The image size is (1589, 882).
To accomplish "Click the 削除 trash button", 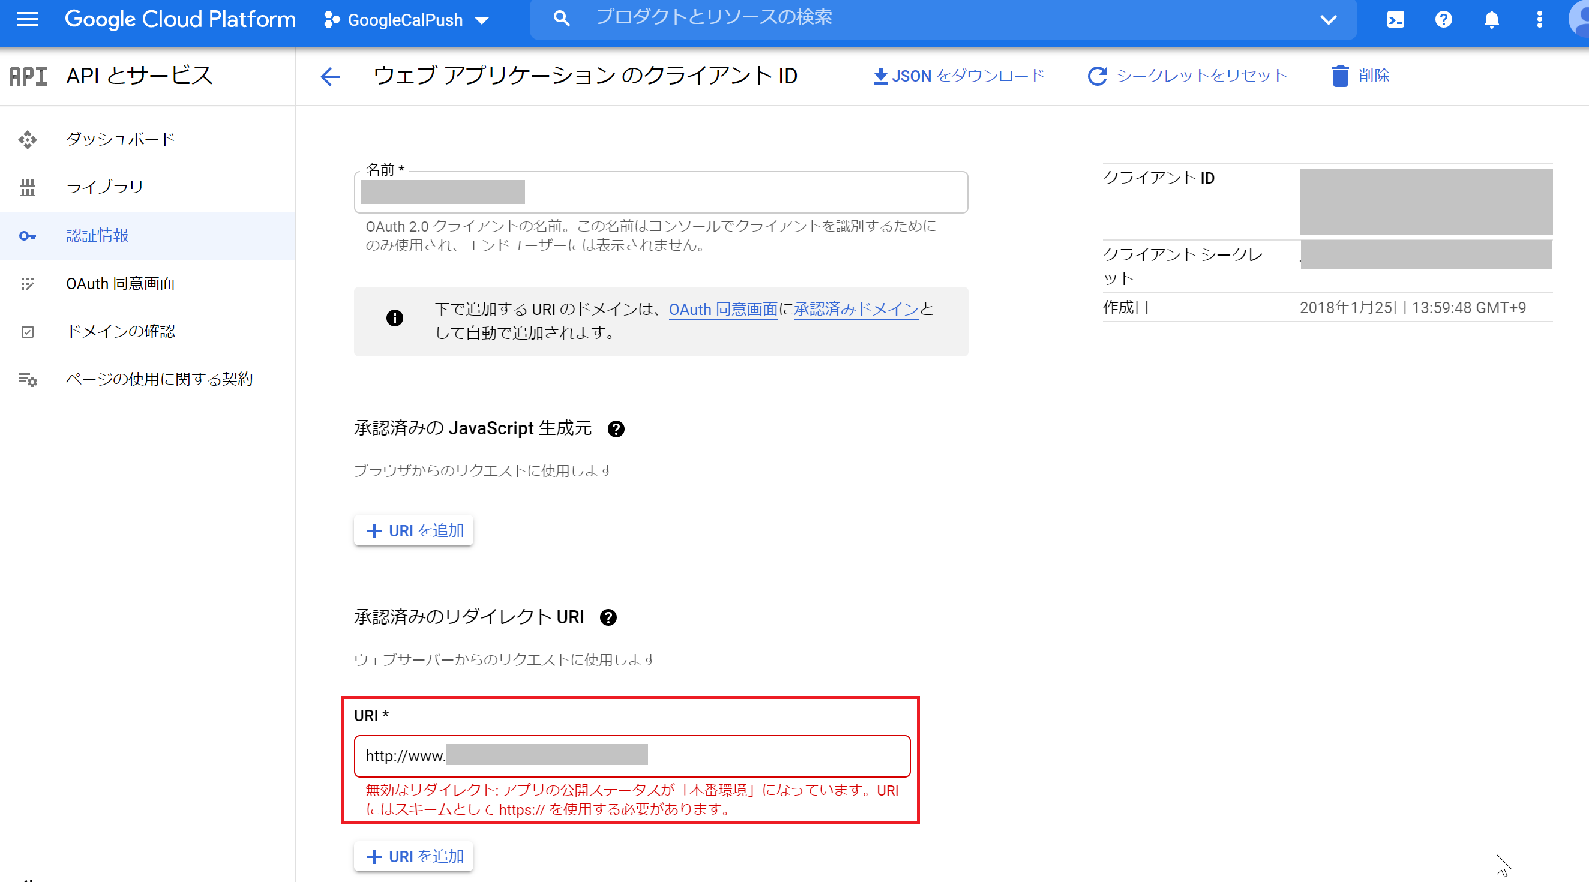I will click(1360, 76).
